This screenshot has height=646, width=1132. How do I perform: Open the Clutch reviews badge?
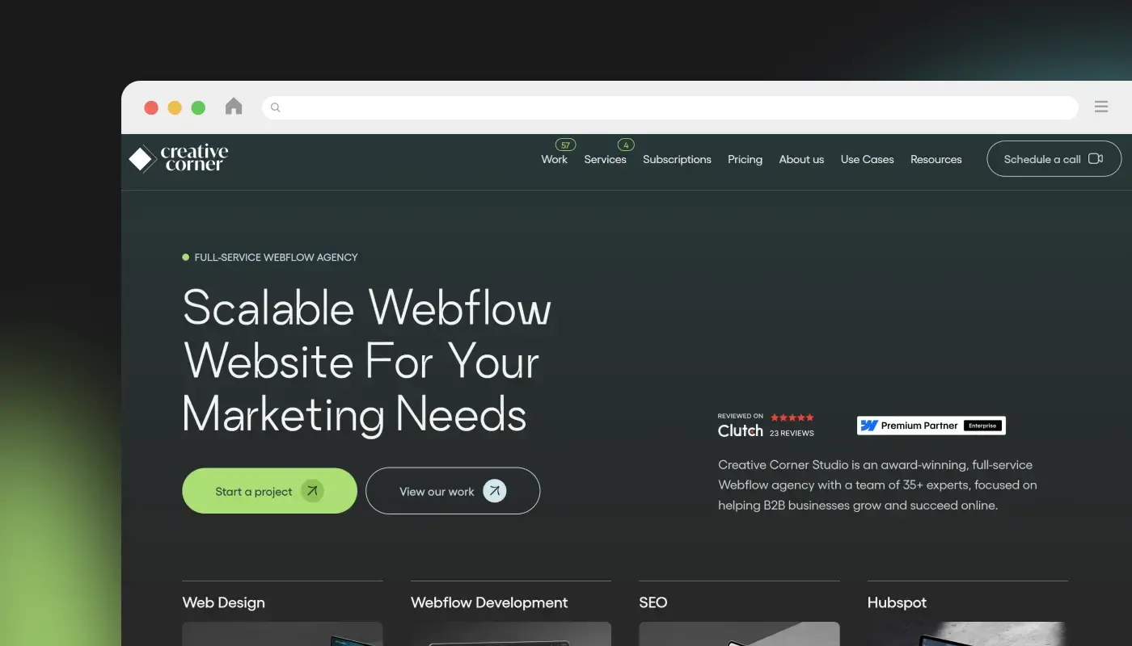tap(766, 425)
